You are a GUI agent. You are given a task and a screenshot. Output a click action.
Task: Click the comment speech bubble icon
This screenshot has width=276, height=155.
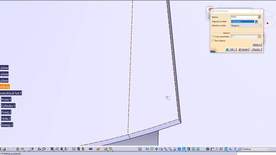(44, 149)
